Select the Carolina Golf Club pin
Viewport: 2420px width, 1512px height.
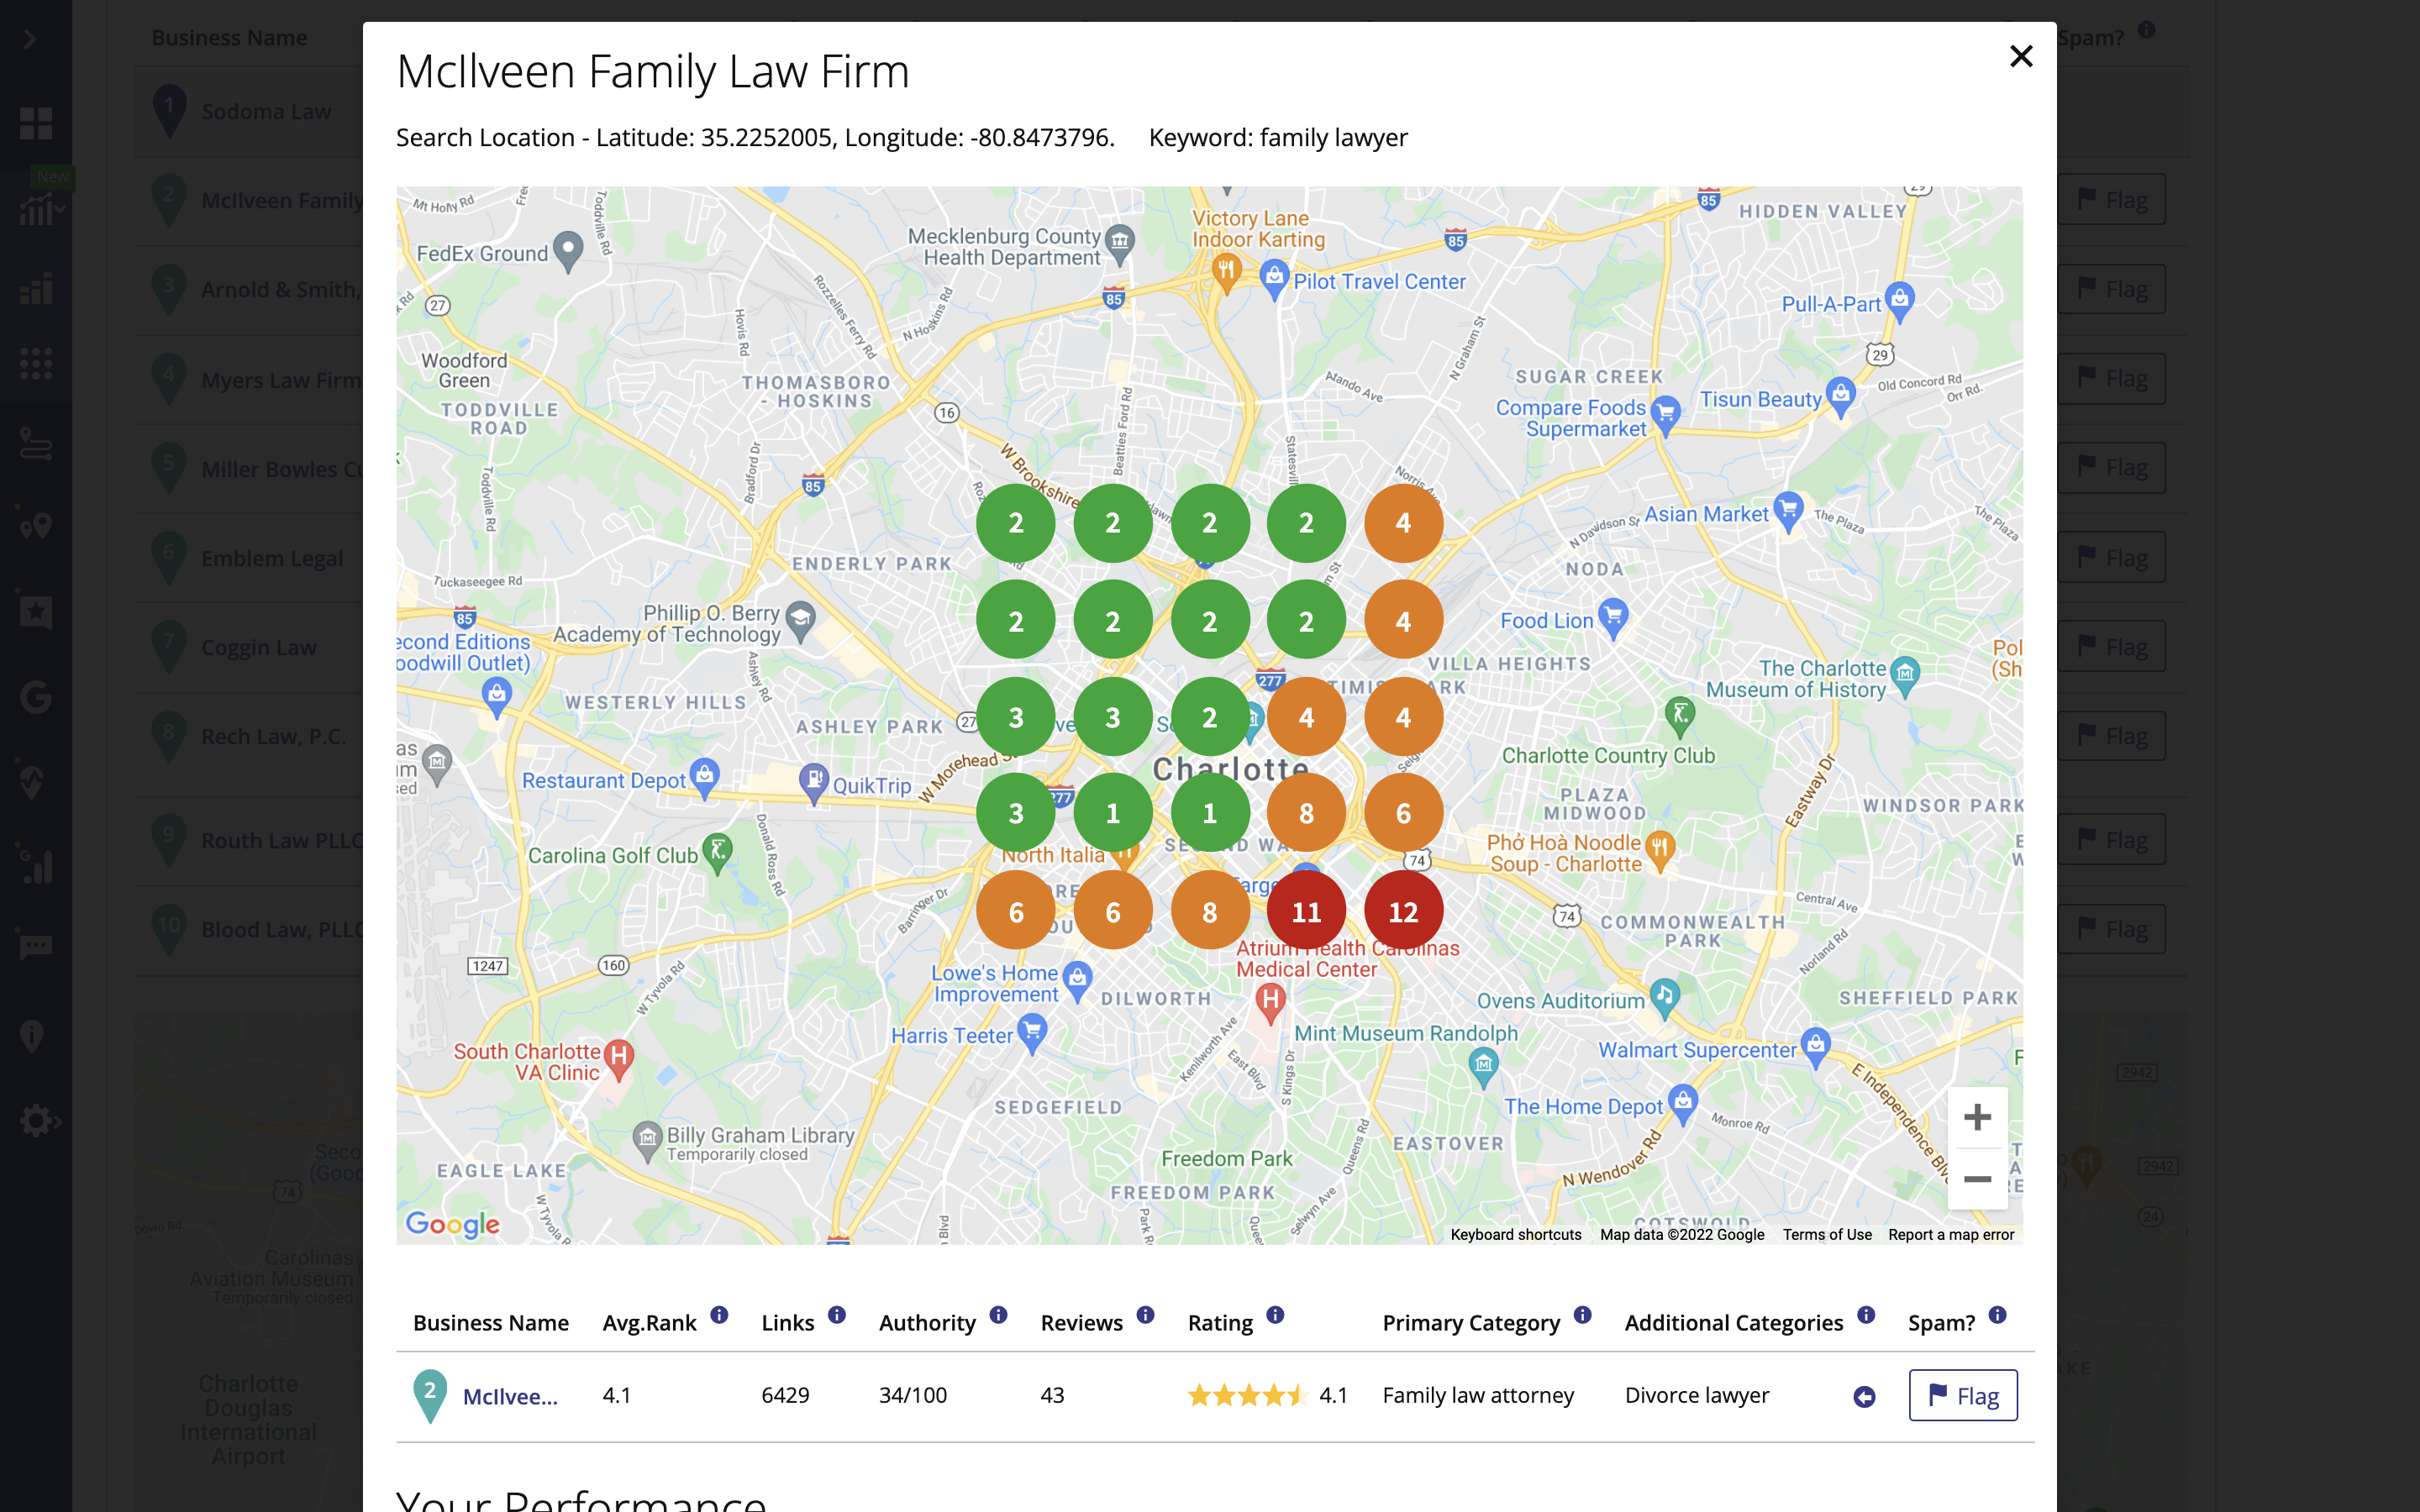[717, 853]
